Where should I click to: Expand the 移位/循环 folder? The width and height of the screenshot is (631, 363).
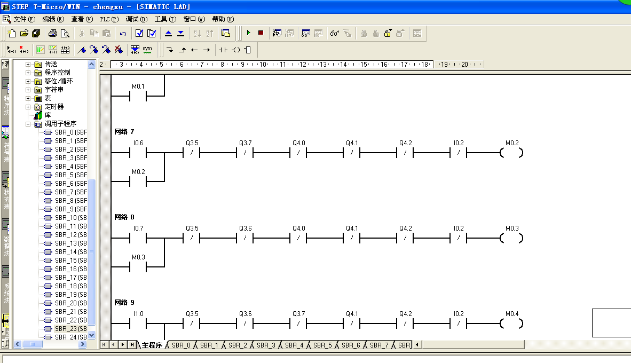coord(28,81)
